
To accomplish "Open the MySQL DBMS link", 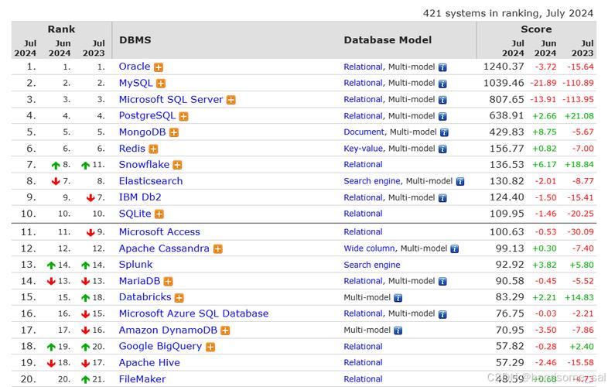I will [135, 83].
